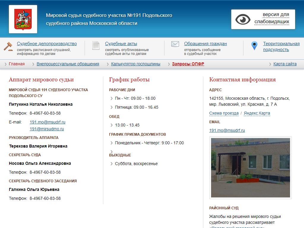The height and width of the screenshot is (228, 304).
Task: Open the Яндекс.Карта map link
Action: 257,113
